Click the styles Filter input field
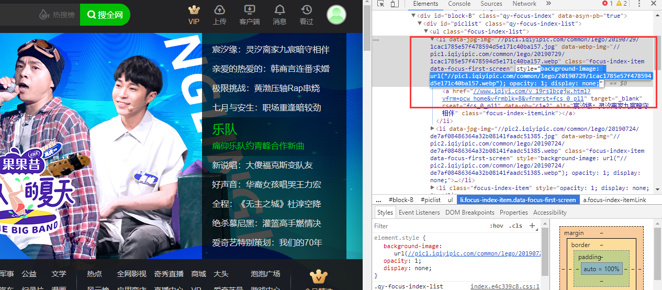 coord(429,226)
